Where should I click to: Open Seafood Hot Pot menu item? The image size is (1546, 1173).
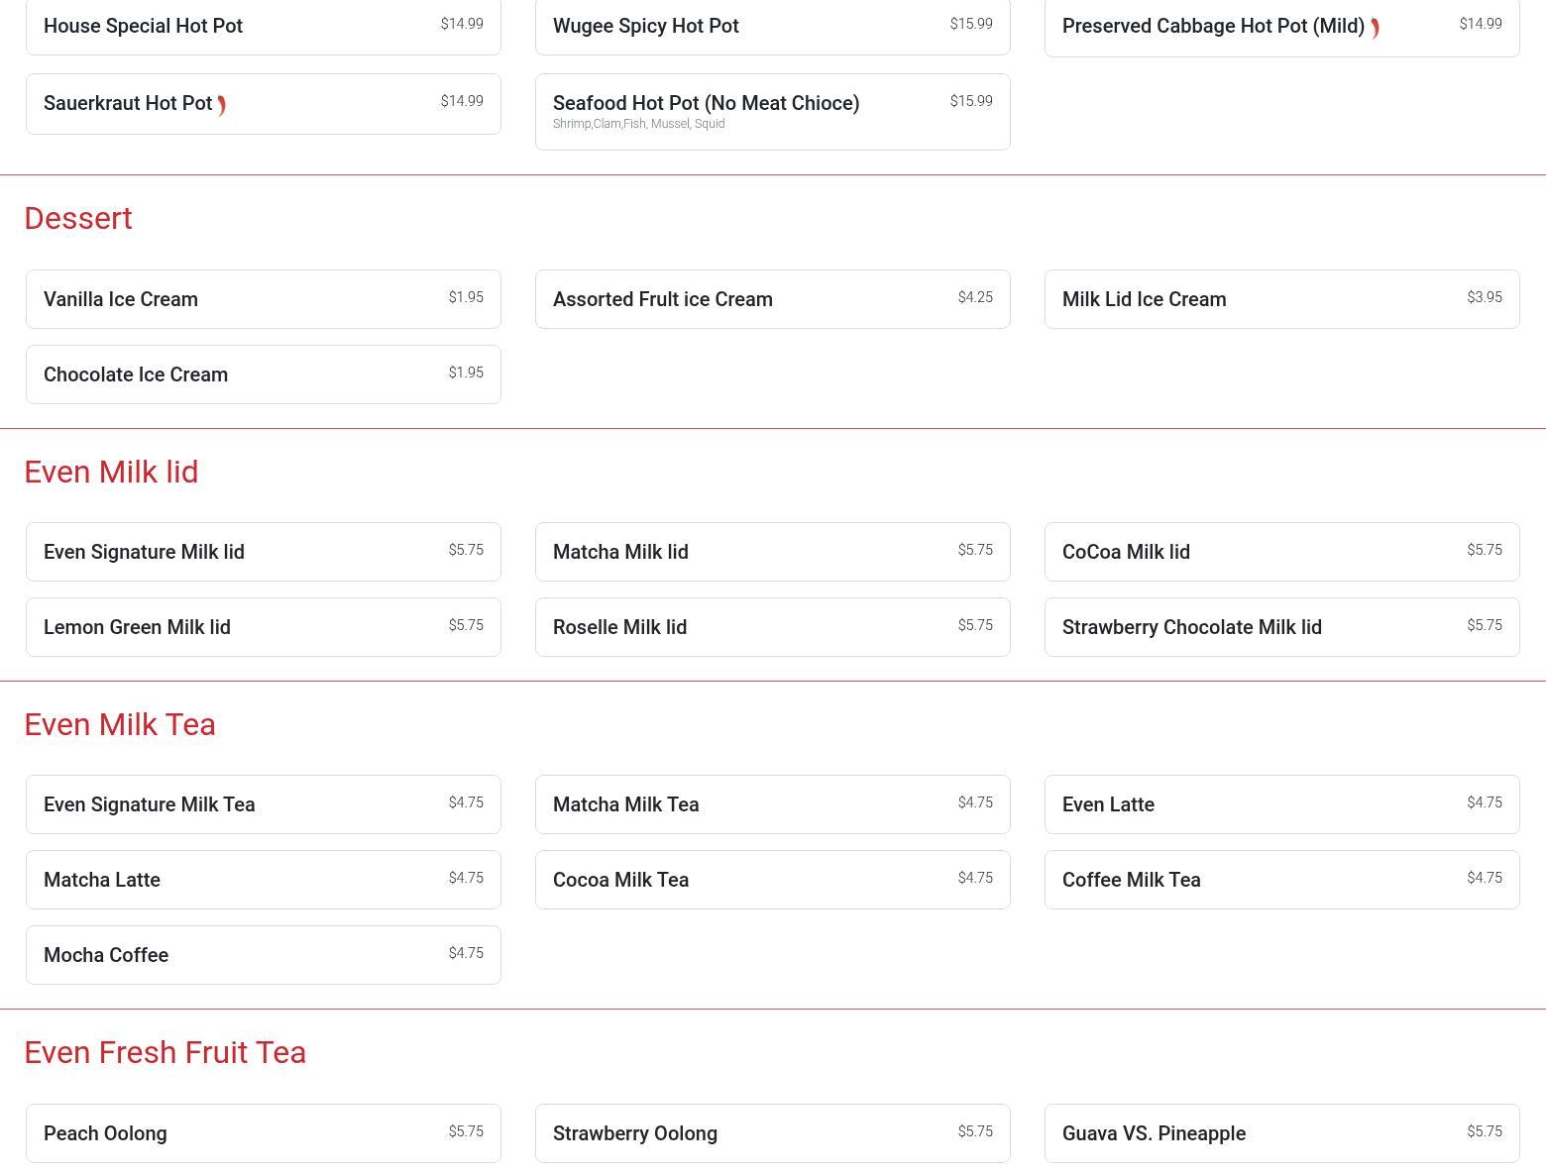[772, 111]
